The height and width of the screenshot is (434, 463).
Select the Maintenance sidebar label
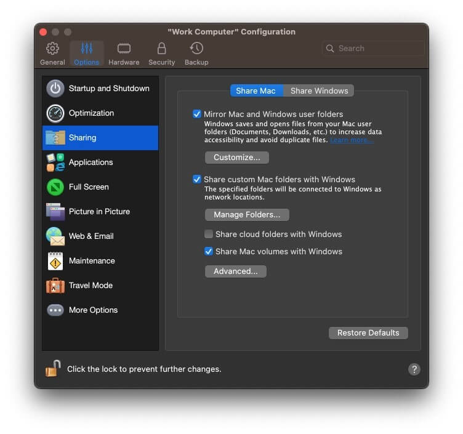tap(92, 261)
